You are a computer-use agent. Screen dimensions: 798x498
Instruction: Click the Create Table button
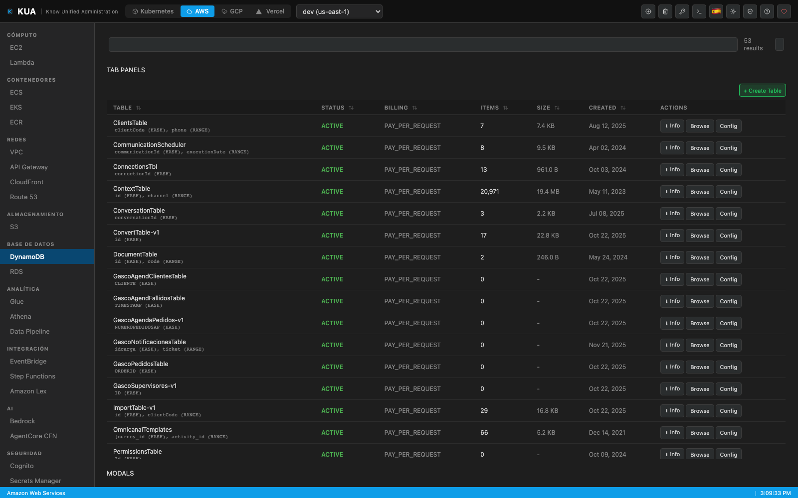pos(762,90)
